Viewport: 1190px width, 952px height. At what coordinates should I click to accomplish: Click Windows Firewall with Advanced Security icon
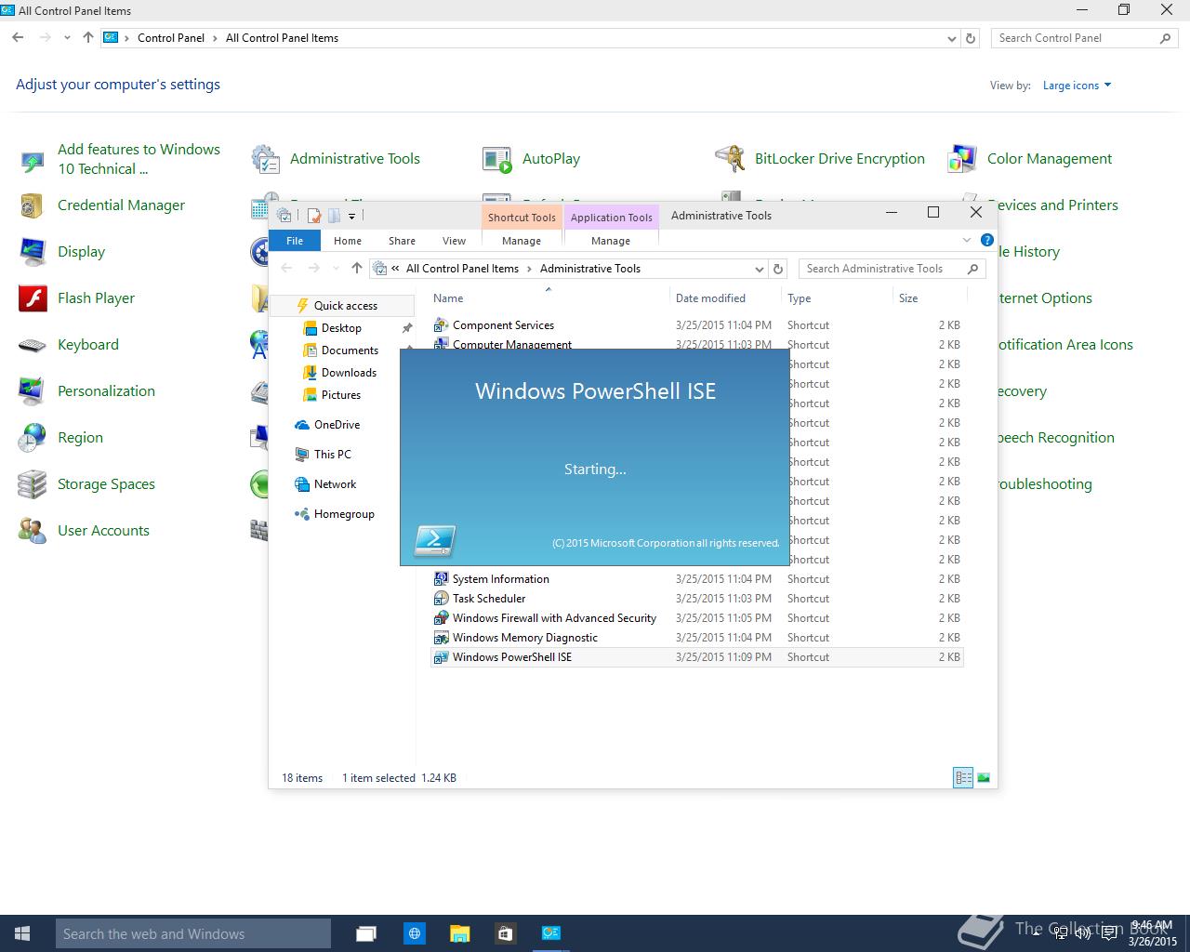pyautogui.click(x=442, y=618)
